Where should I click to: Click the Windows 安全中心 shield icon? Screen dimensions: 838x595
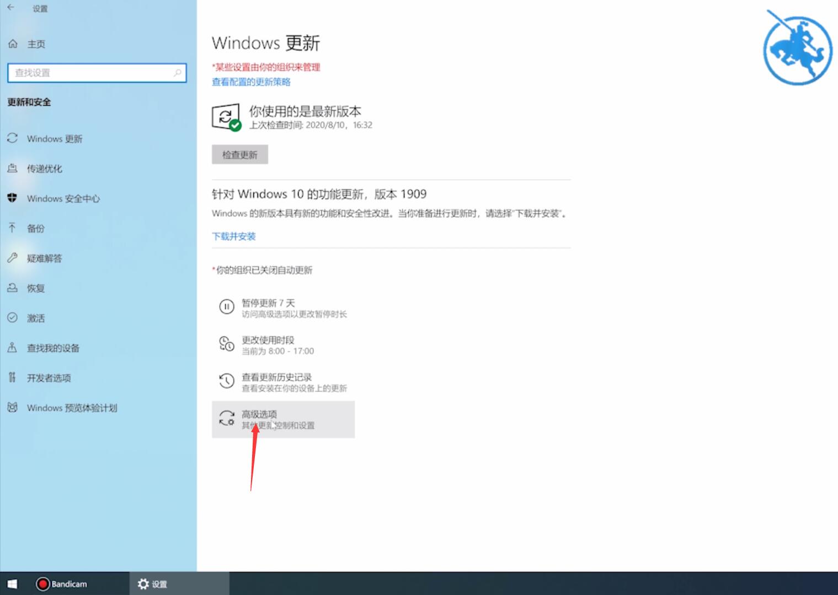pos(12,198)
